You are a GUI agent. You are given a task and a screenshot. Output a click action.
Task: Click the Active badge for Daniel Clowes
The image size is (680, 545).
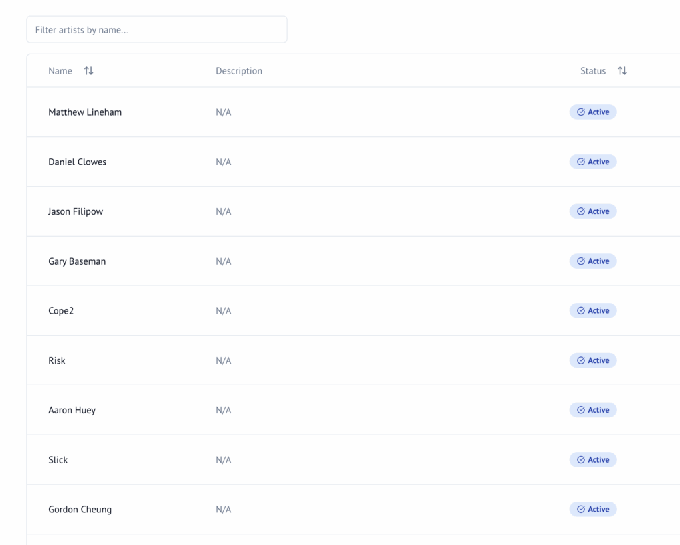pyautogui.click(x=593, y=162)
